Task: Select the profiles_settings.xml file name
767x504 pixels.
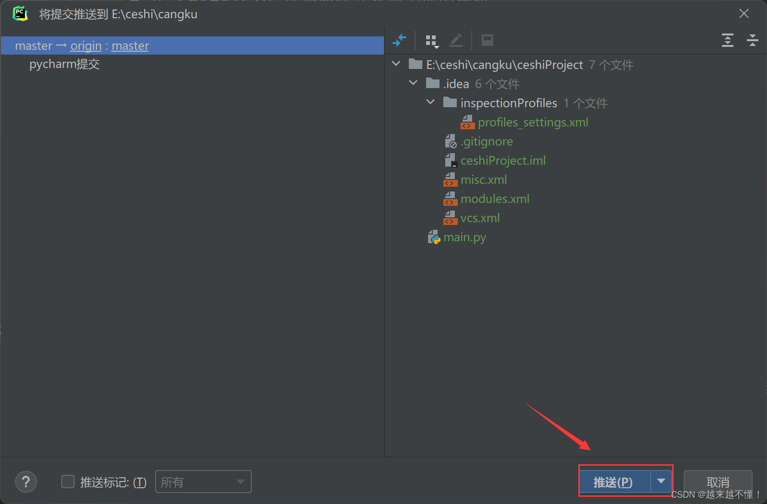Action: (533, 123)
